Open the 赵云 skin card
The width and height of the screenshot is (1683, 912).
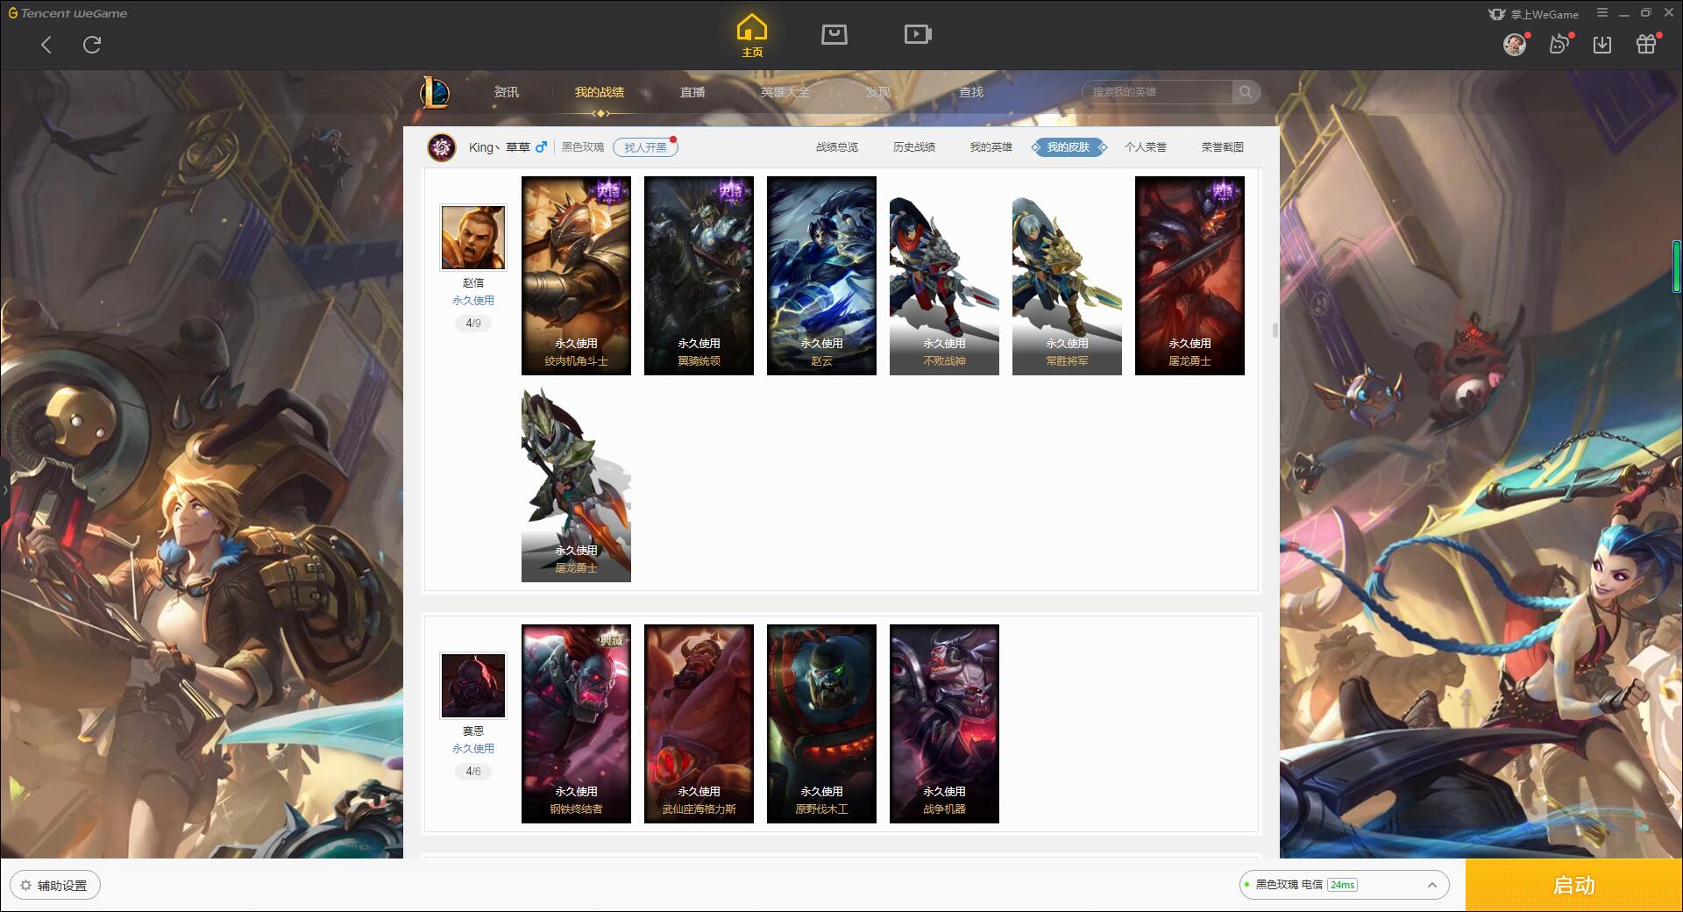pyautogui.click(x=821, y=275)
